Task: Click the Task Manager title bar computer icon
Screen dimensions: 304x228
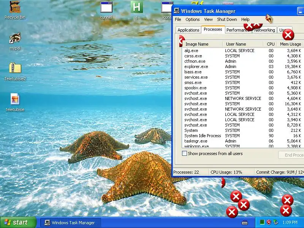Action: click(x=176, y=11)
